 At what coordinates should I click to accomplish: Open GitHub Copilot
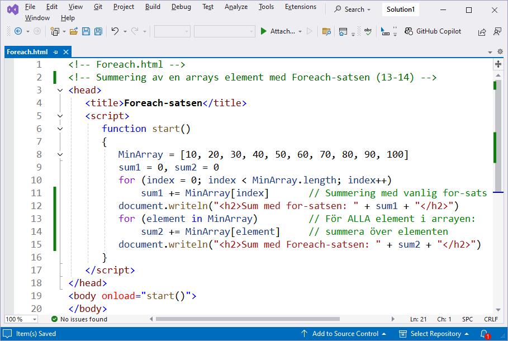click(433, 31)
